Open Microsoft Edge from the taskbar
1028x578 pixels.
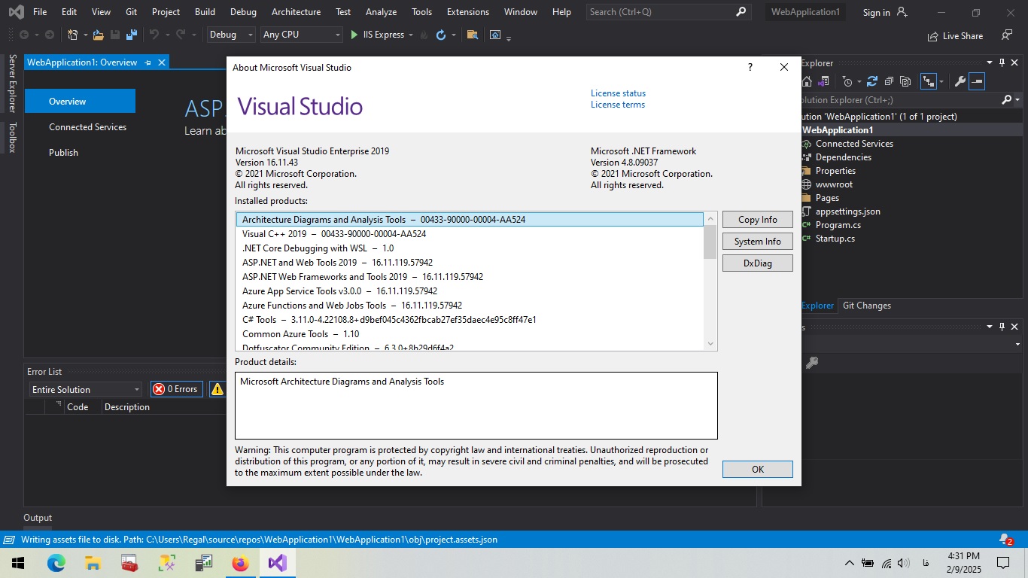coord(56,562)
